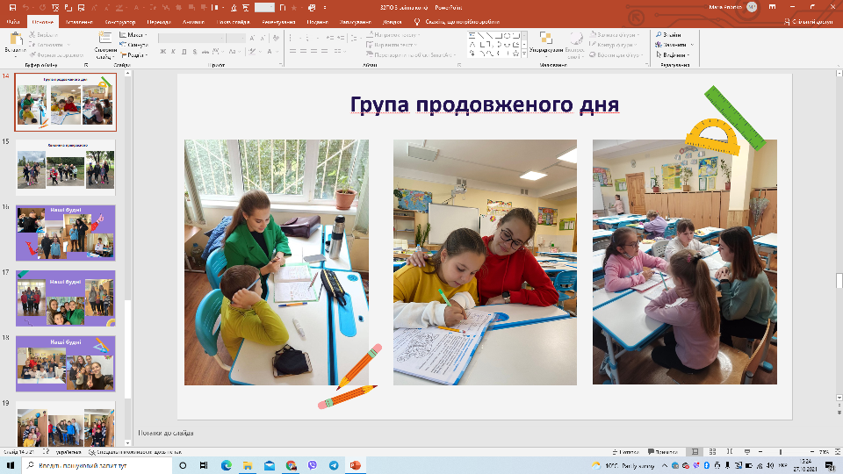Toggle italic (К) formatting
Image resolution: width=843 pixels, height=474 pixels.
point(174,52)
